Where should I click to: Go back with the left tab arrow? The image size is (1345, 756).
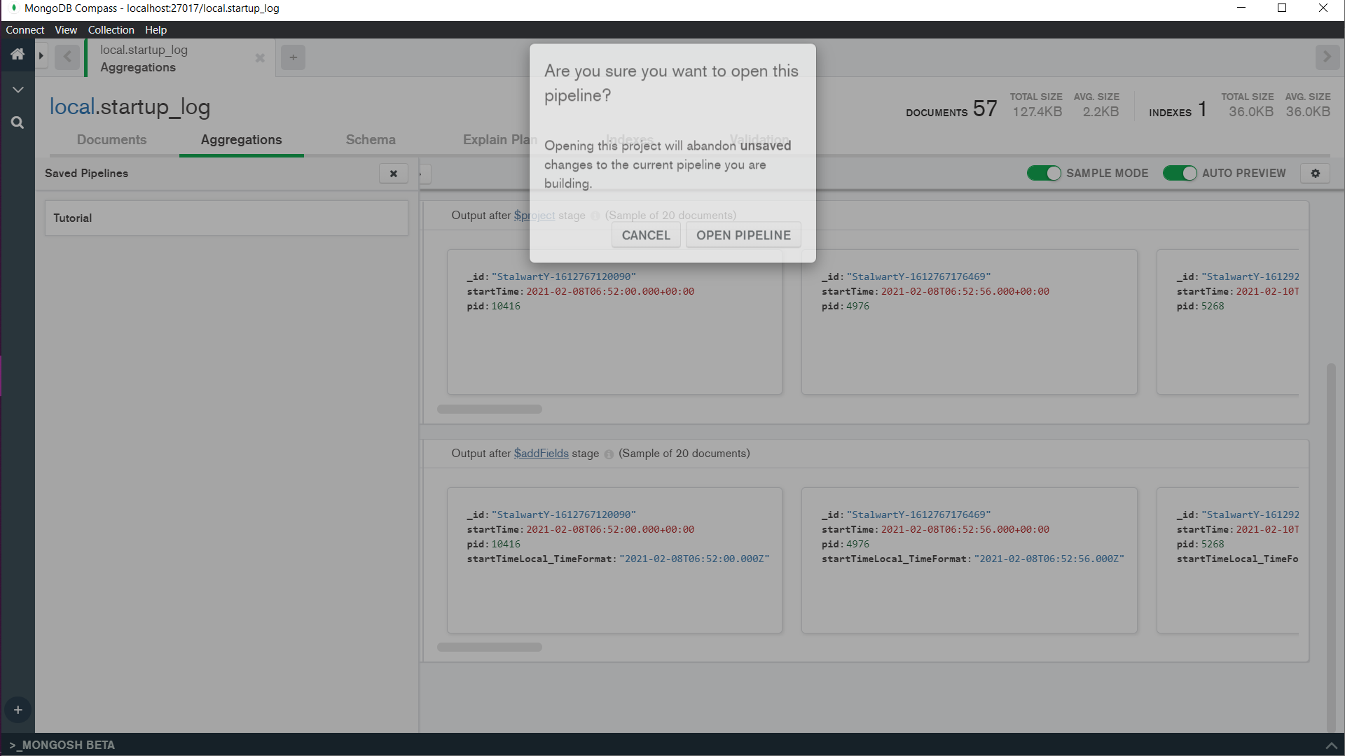point(67,57)
